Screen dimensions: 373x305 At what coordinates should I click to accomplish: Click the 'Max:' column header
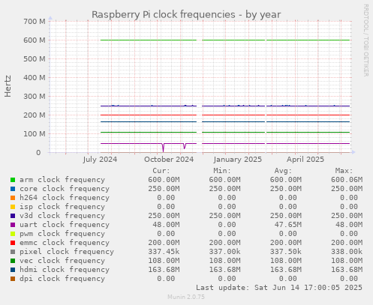point(344,171)
